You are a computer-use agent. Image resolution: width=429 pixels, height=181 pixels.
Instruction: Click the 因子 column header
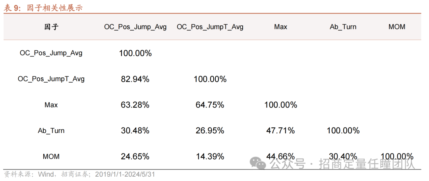(51, 27)
